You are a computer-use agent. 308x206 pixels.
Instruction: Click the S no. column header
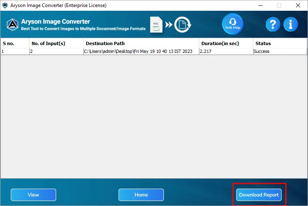click(15, 43)
